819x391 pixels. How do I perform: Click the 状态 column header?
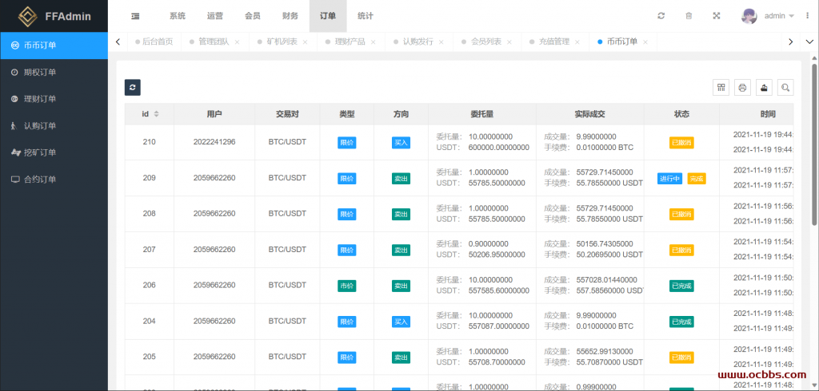pyautogui.click(x=681, y=114)
